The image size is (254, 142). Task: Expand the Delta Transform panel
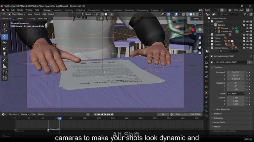coord(222,109)
